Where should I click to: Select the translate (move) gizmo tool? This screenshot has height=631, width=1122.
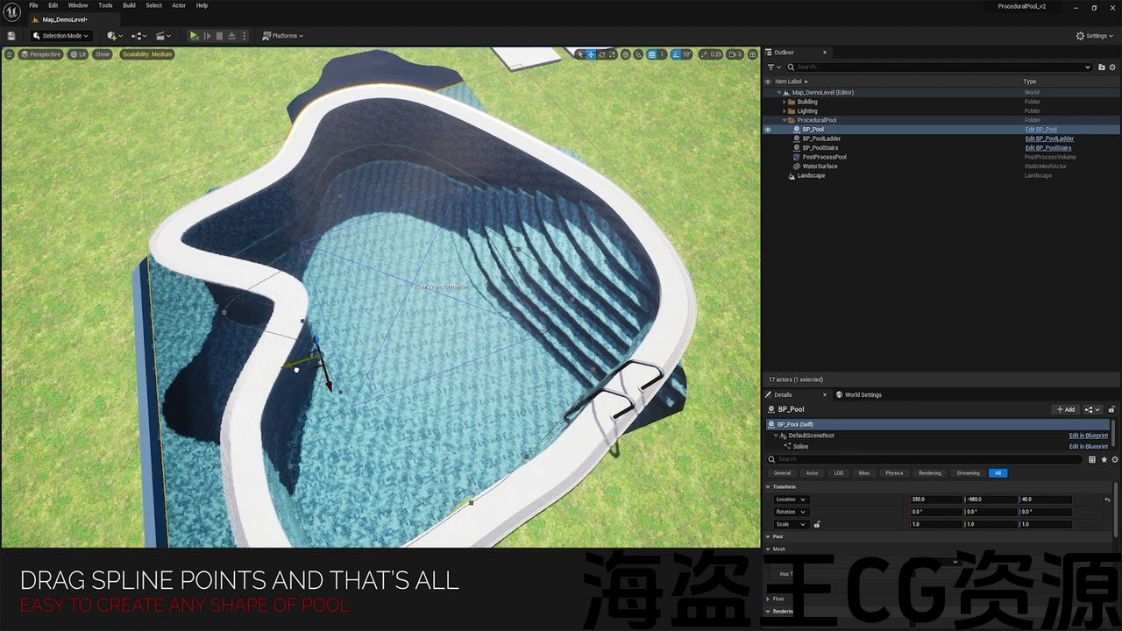(591, 54)
